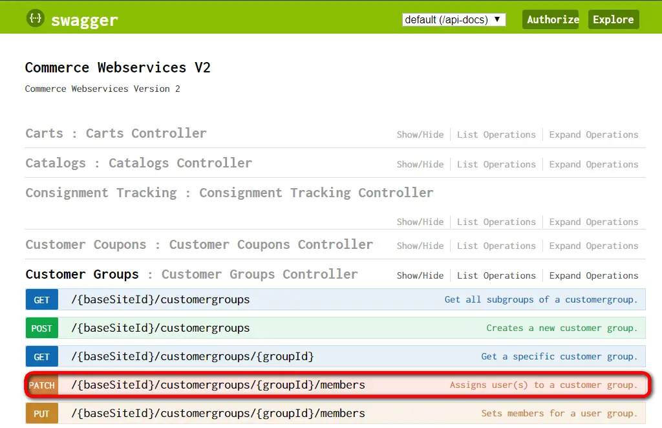The height and width of the screenshot is (428, 662).
Task: Click Show/Hide for Customer Coupons
Action: click(420, 246)
